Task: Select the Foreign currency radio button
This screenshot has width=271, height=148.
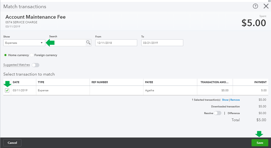Action: point(32,55)
